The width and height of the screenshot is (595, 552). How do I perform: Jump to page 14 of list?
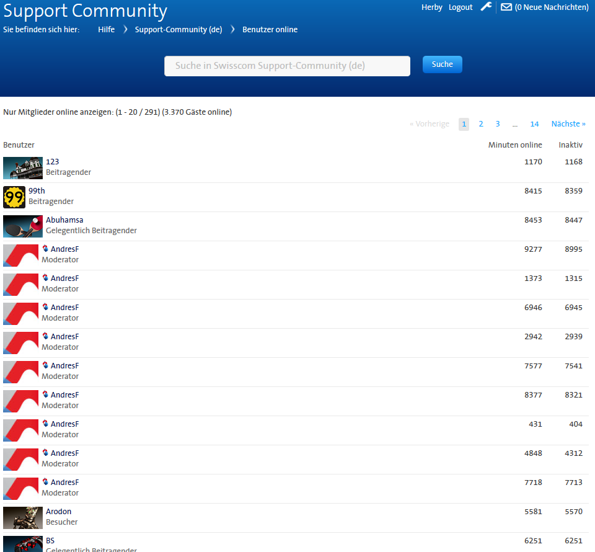534,124
